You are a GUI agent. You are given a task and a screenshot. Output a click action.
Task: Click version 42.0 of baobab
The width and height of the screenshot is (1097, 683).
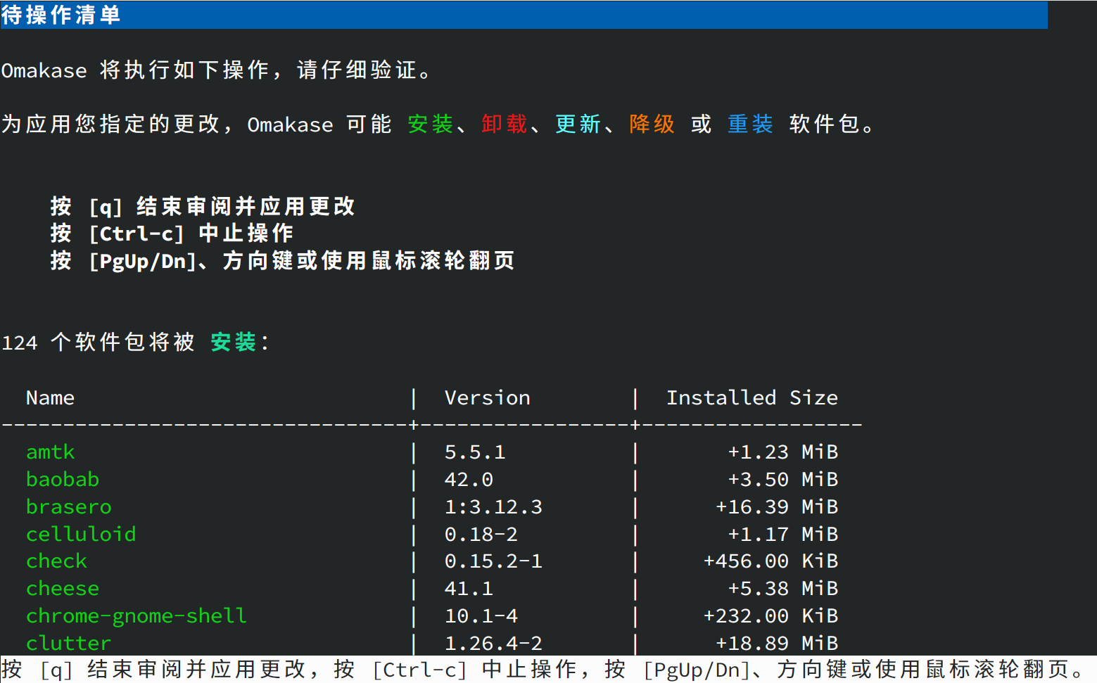click(469, 480)
